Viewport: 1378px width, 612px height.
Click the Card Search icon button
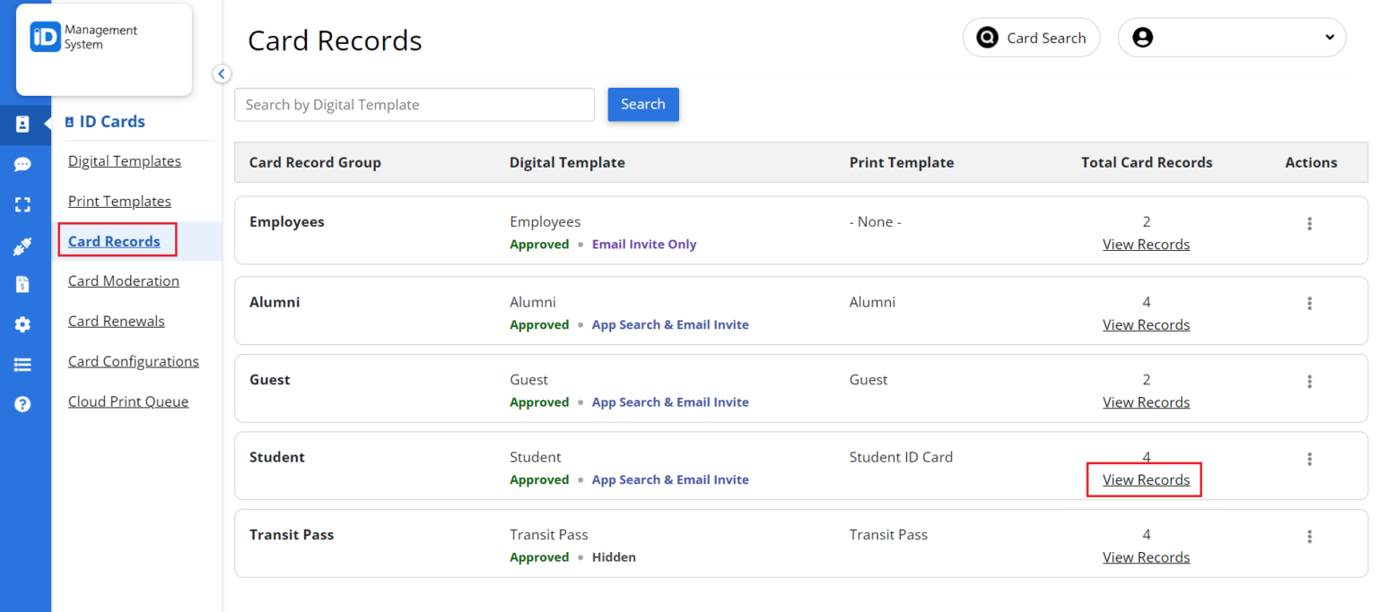pyautogui.click(x=987, y=38)
